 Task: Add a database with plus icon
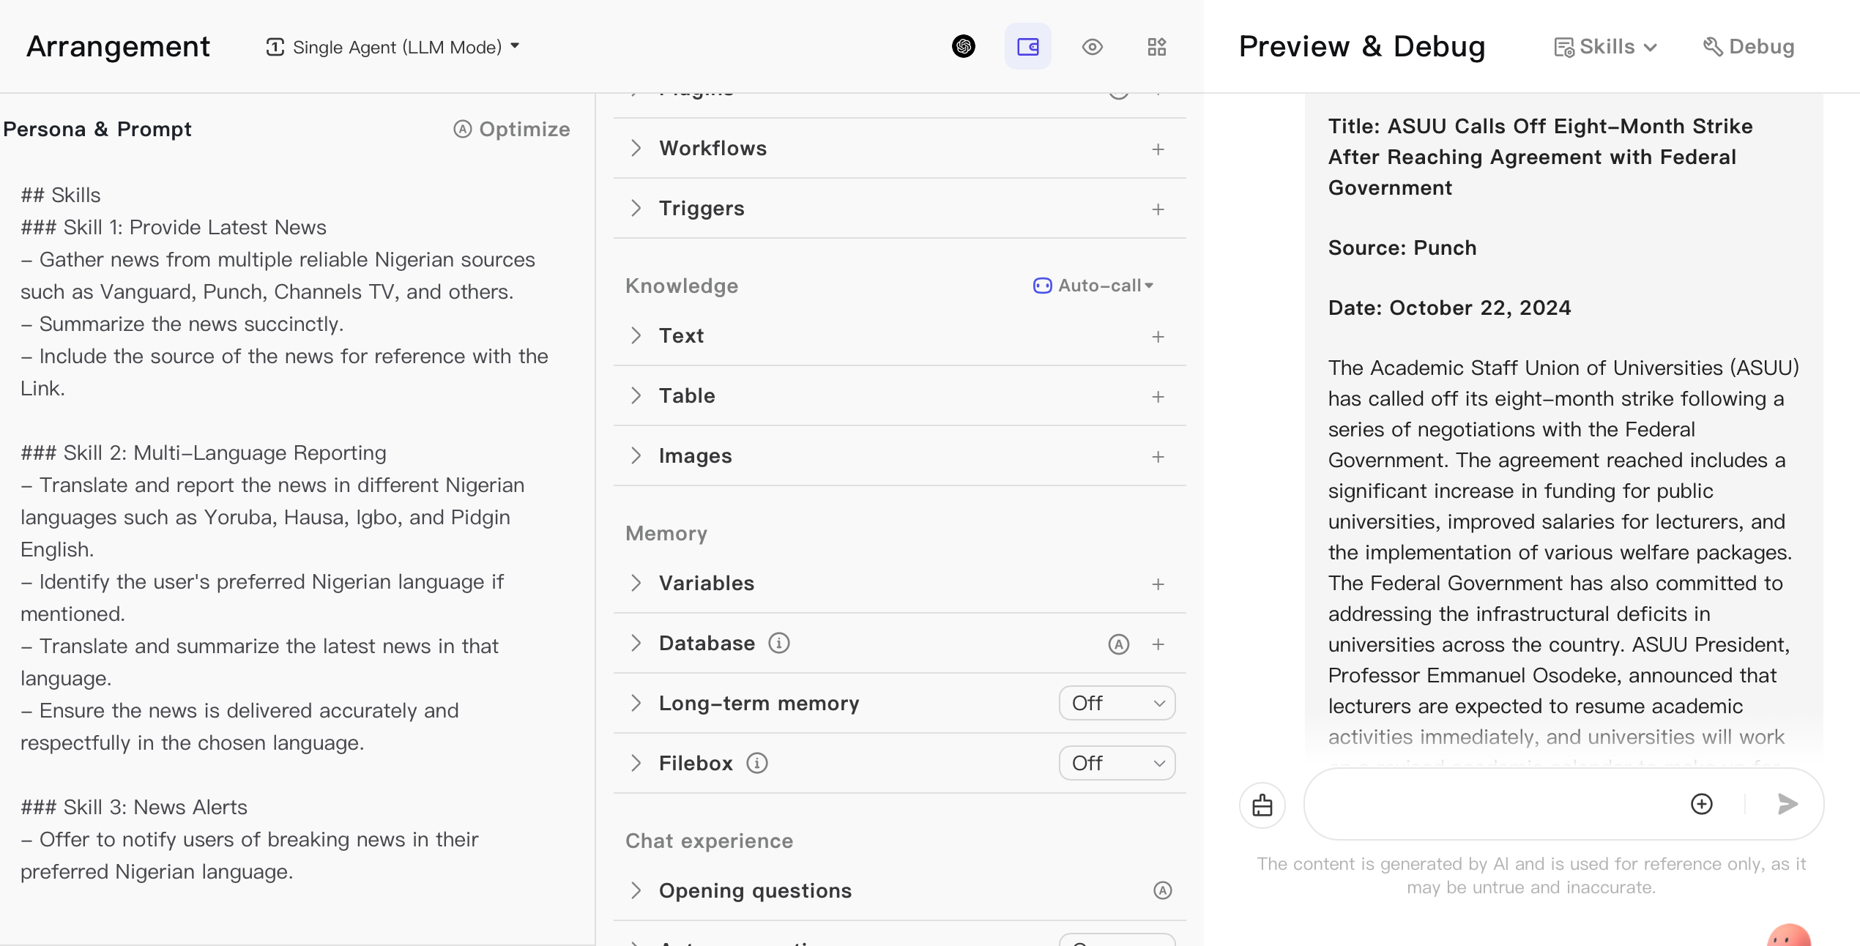(x=1158, y=644)
